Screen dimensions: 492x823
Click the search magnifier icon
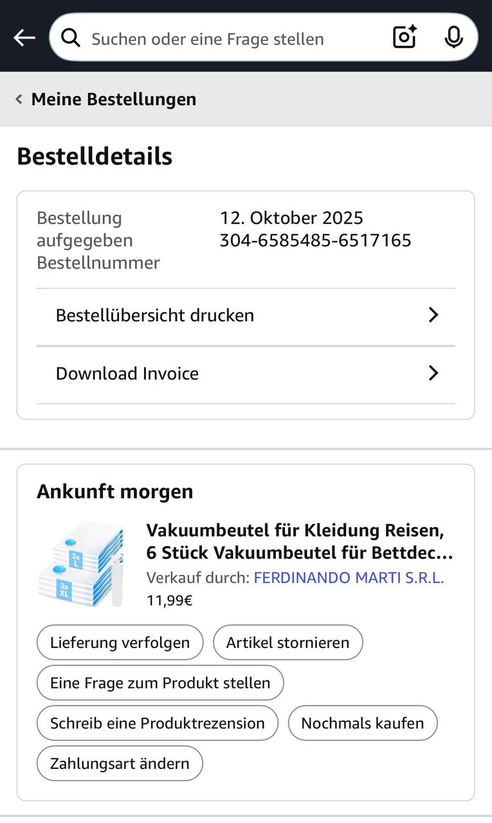pyautogui.click(x=71, y=39)
